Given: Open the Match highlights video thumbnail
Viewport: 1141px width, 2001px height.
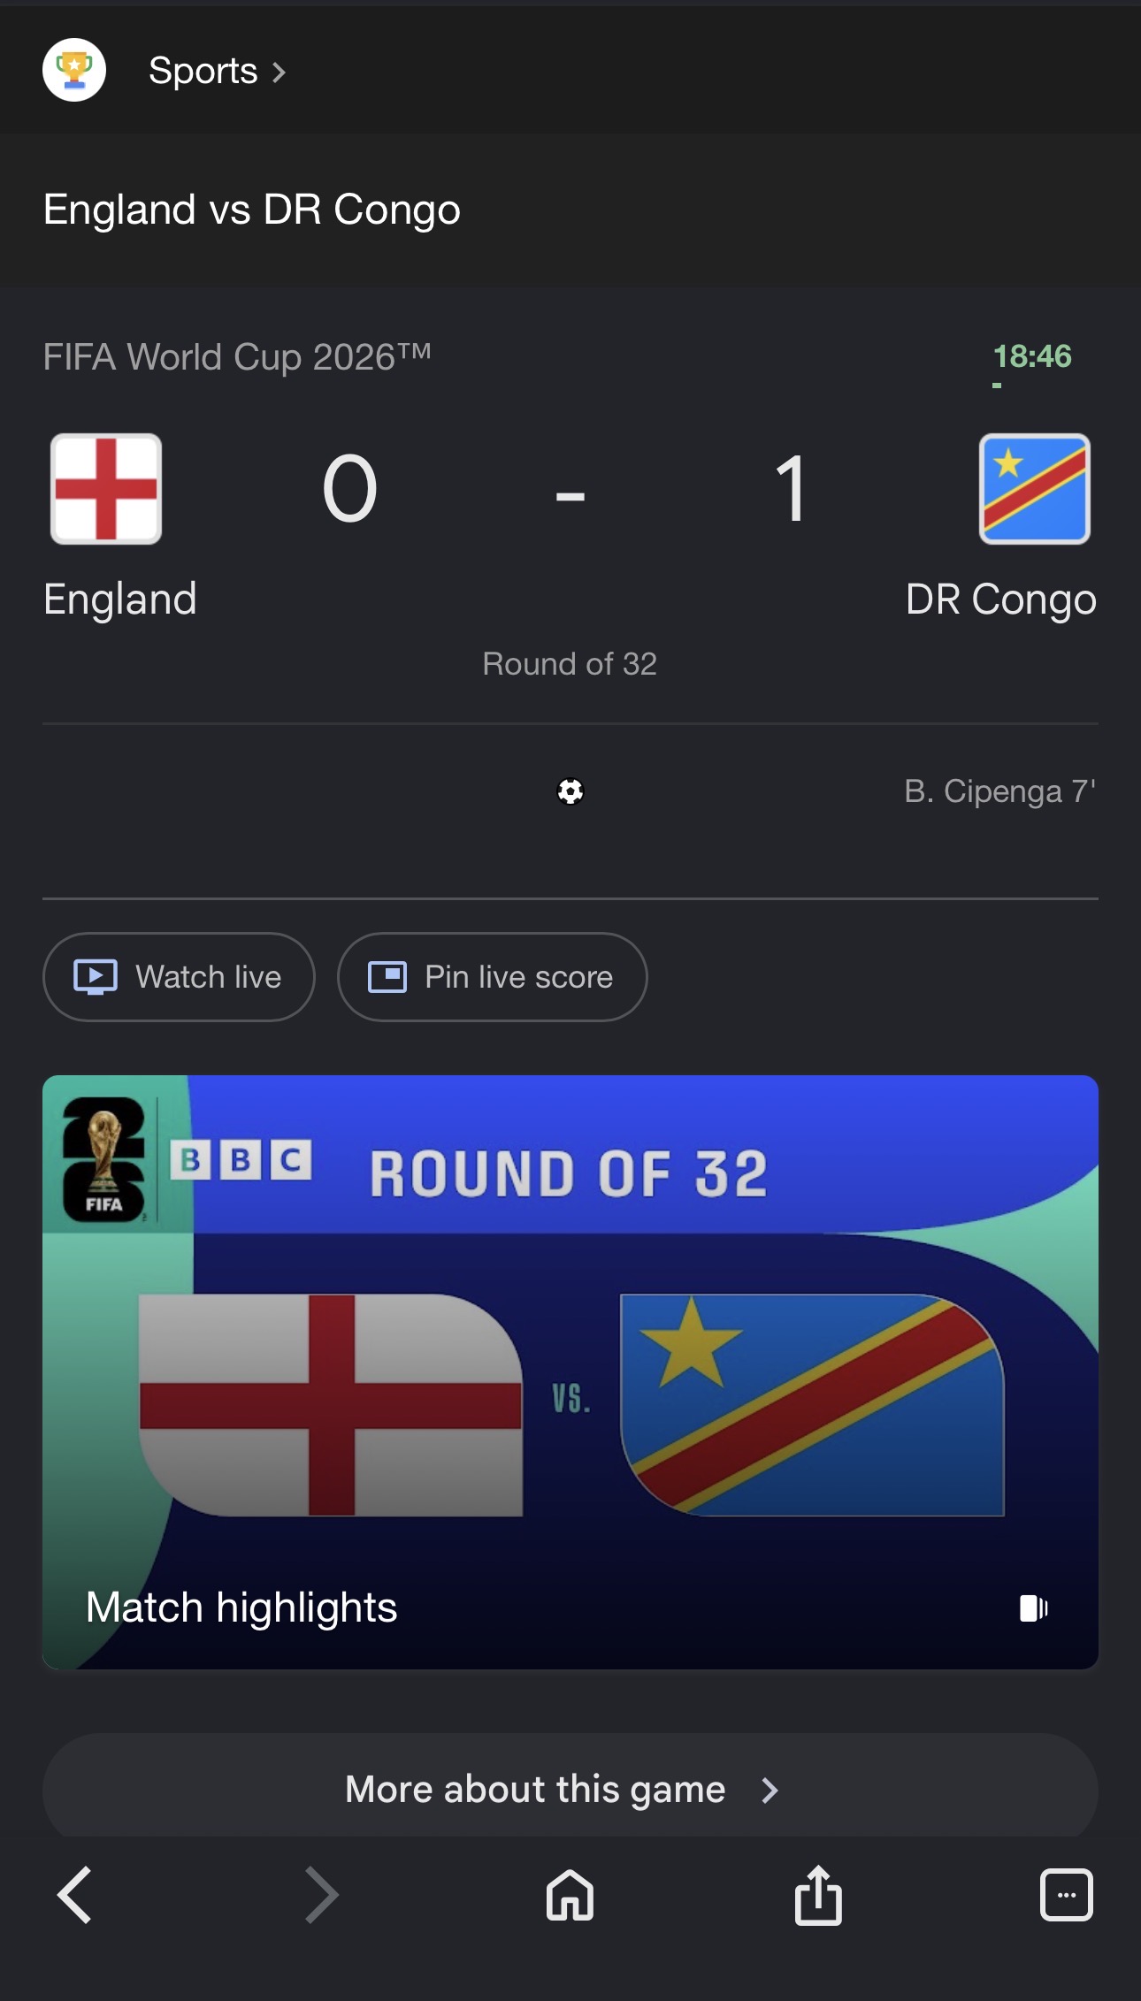Looking at the screenshot, I should 570,1372.
